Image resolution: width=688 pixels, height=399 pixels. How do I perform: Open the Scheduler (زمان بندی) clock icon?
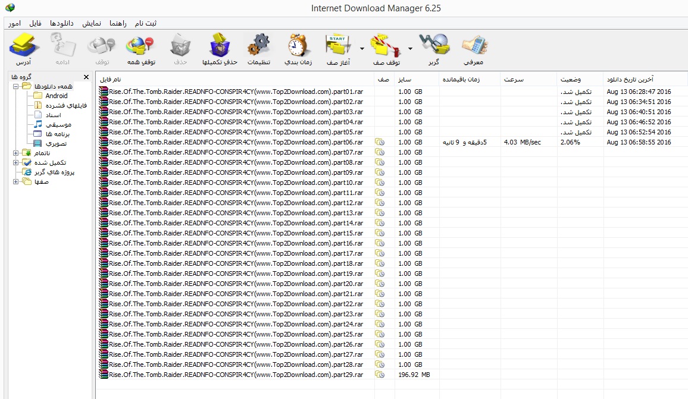298,45
